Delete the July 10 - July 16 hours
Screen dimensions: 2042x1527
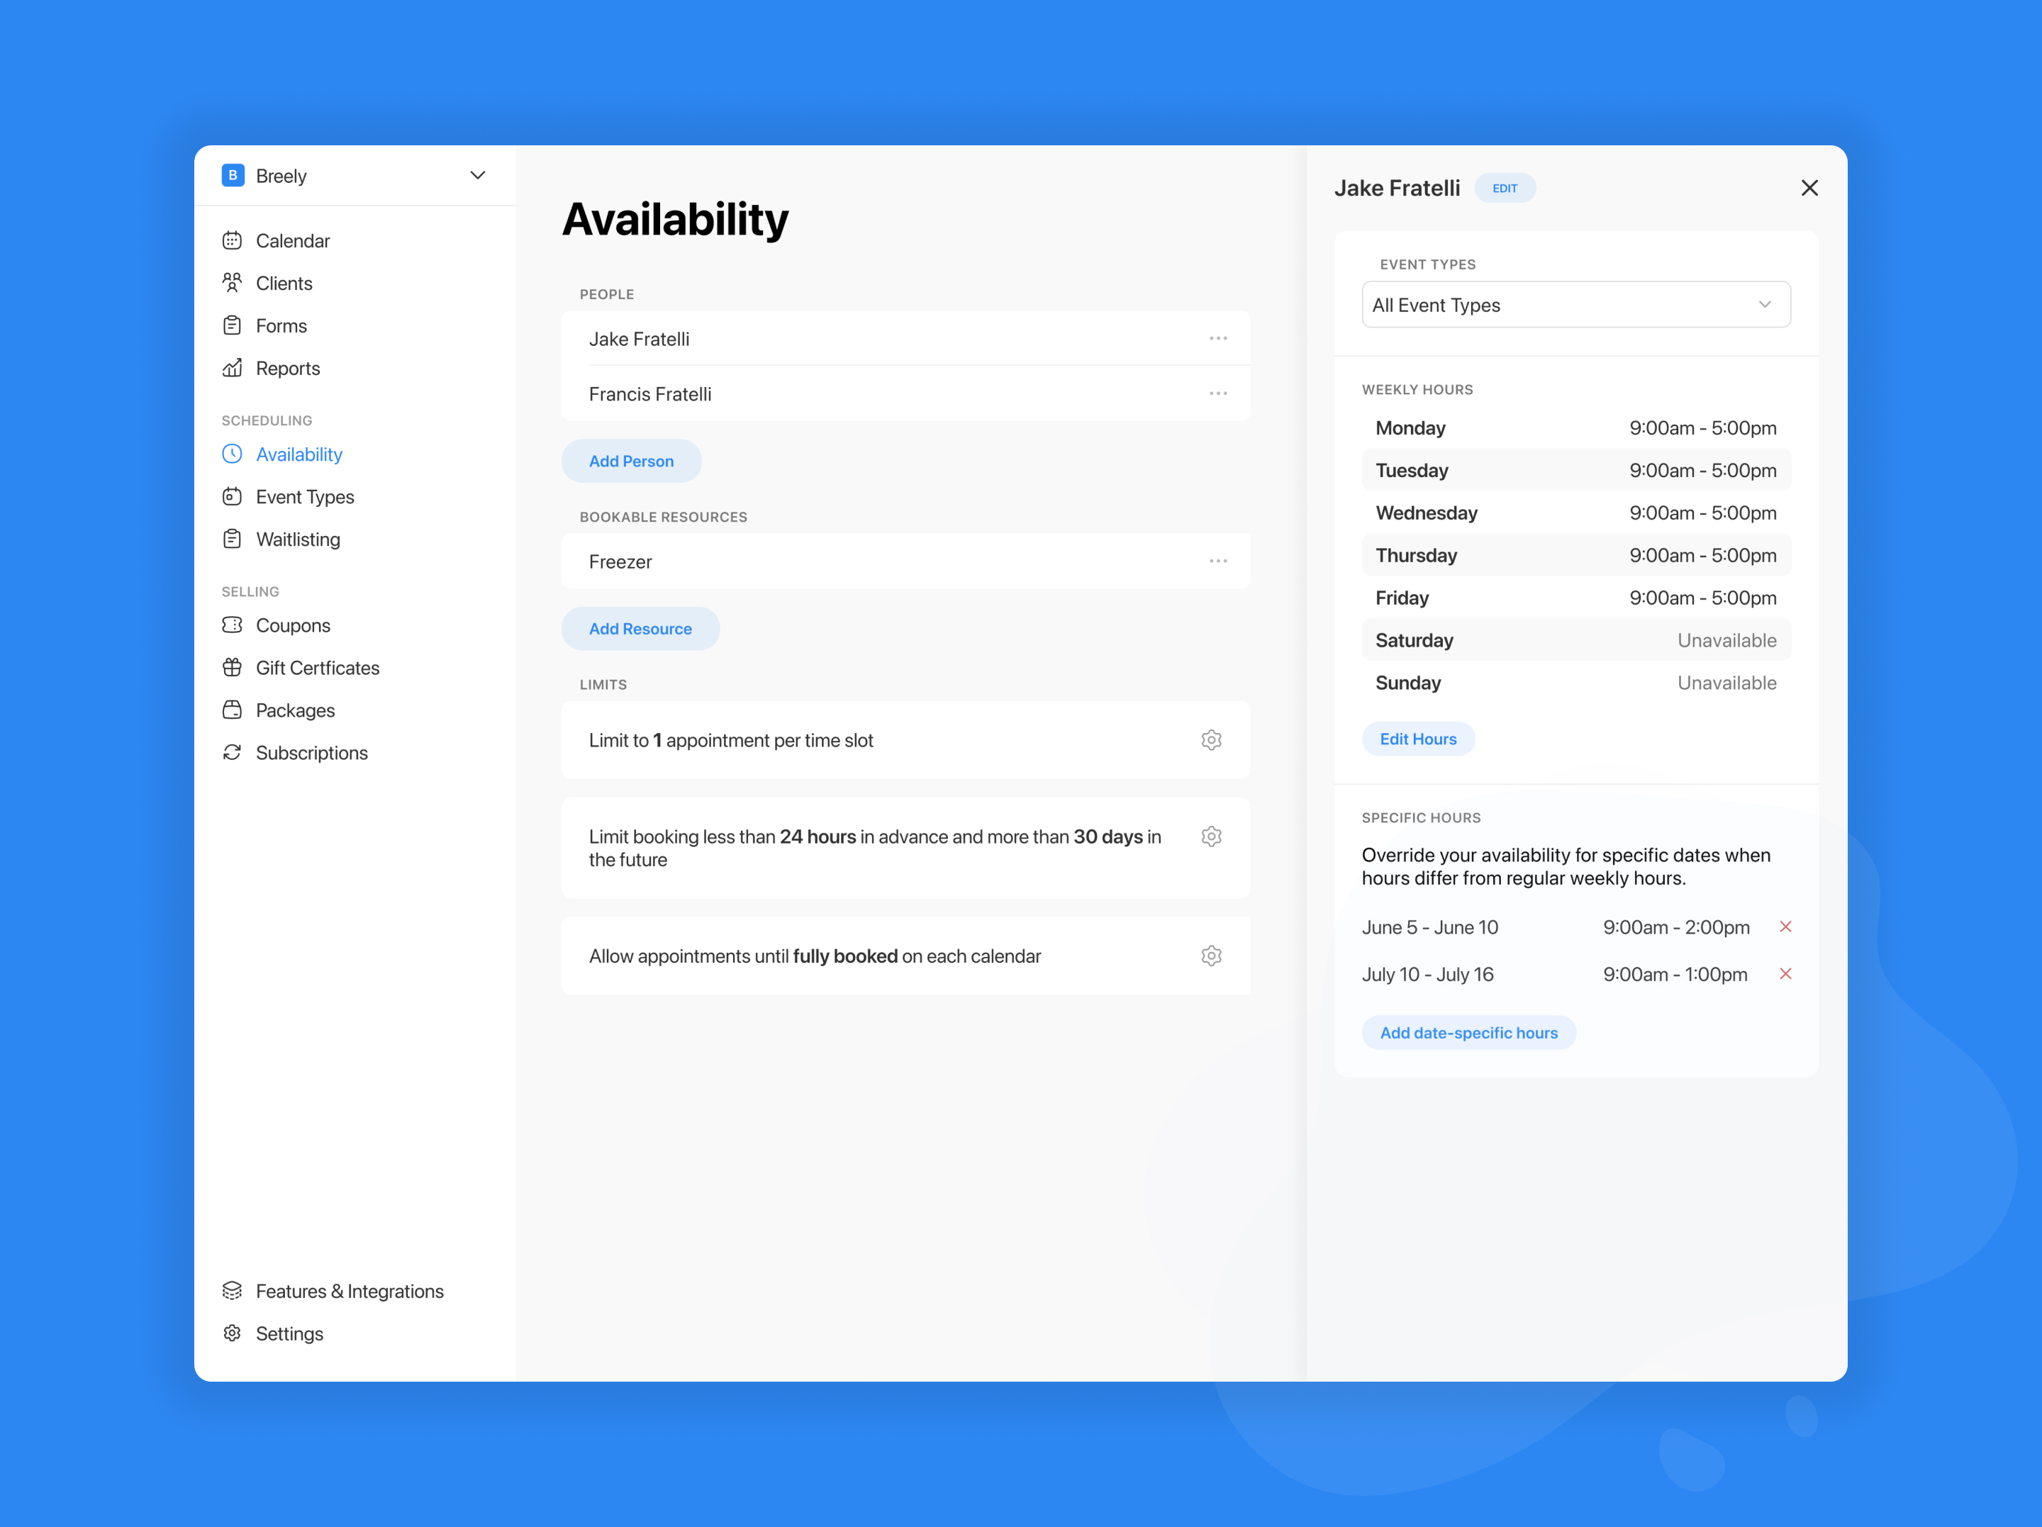(1787, 973)
